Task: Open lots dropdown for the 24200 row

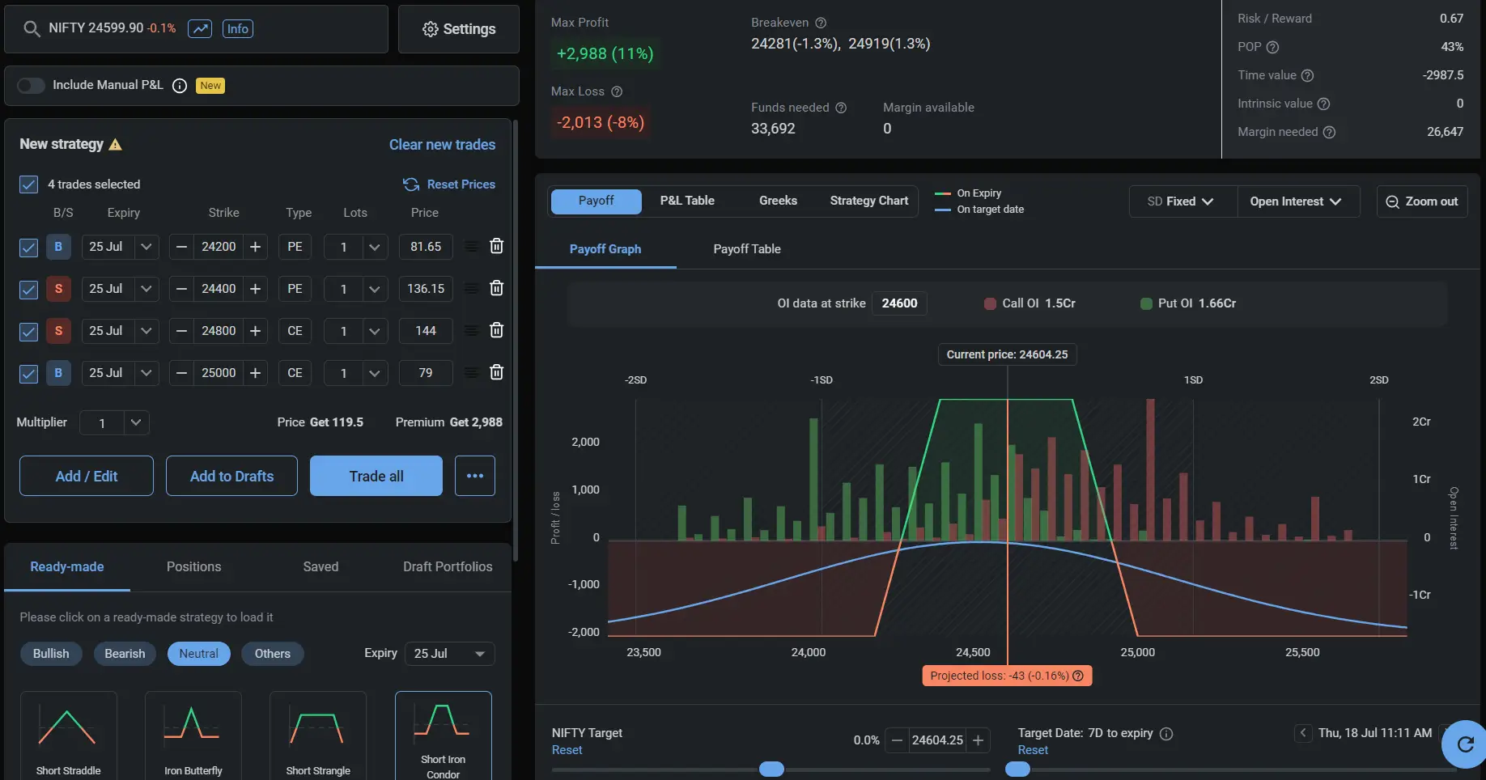Action: pyautogui.click(x=374, y=247)
